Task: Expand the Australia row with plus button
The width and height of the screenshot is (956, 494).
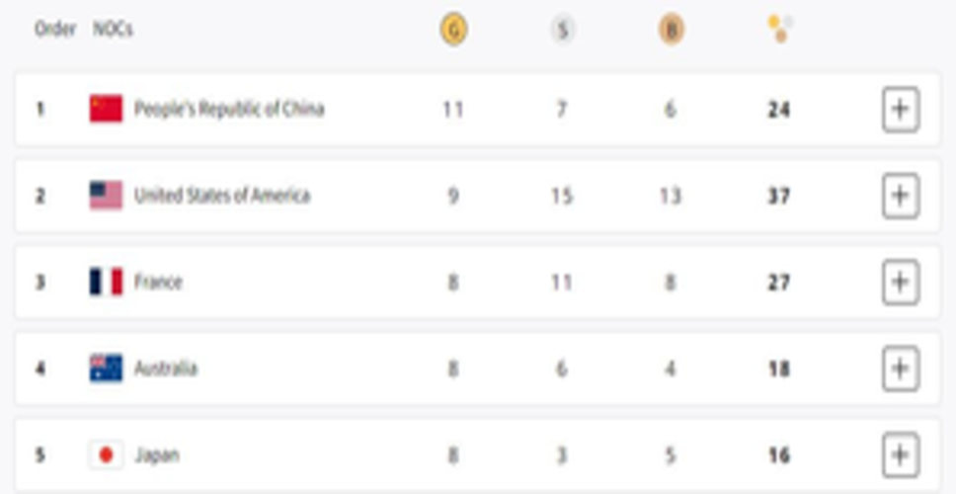Action: pos(901,369)
